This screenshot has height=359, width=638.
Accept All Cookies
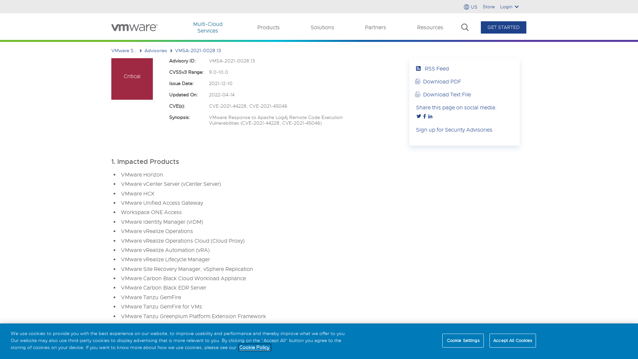(513, 341)
